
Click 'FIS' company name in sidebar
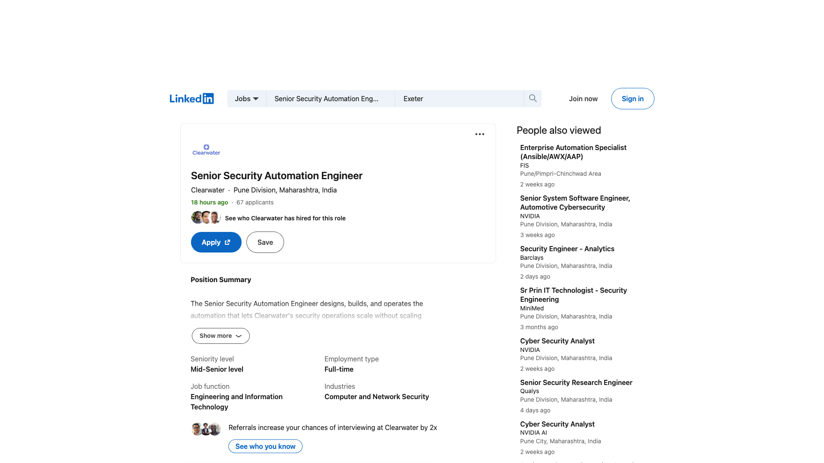pyautogui.click(x=524, y=165)
